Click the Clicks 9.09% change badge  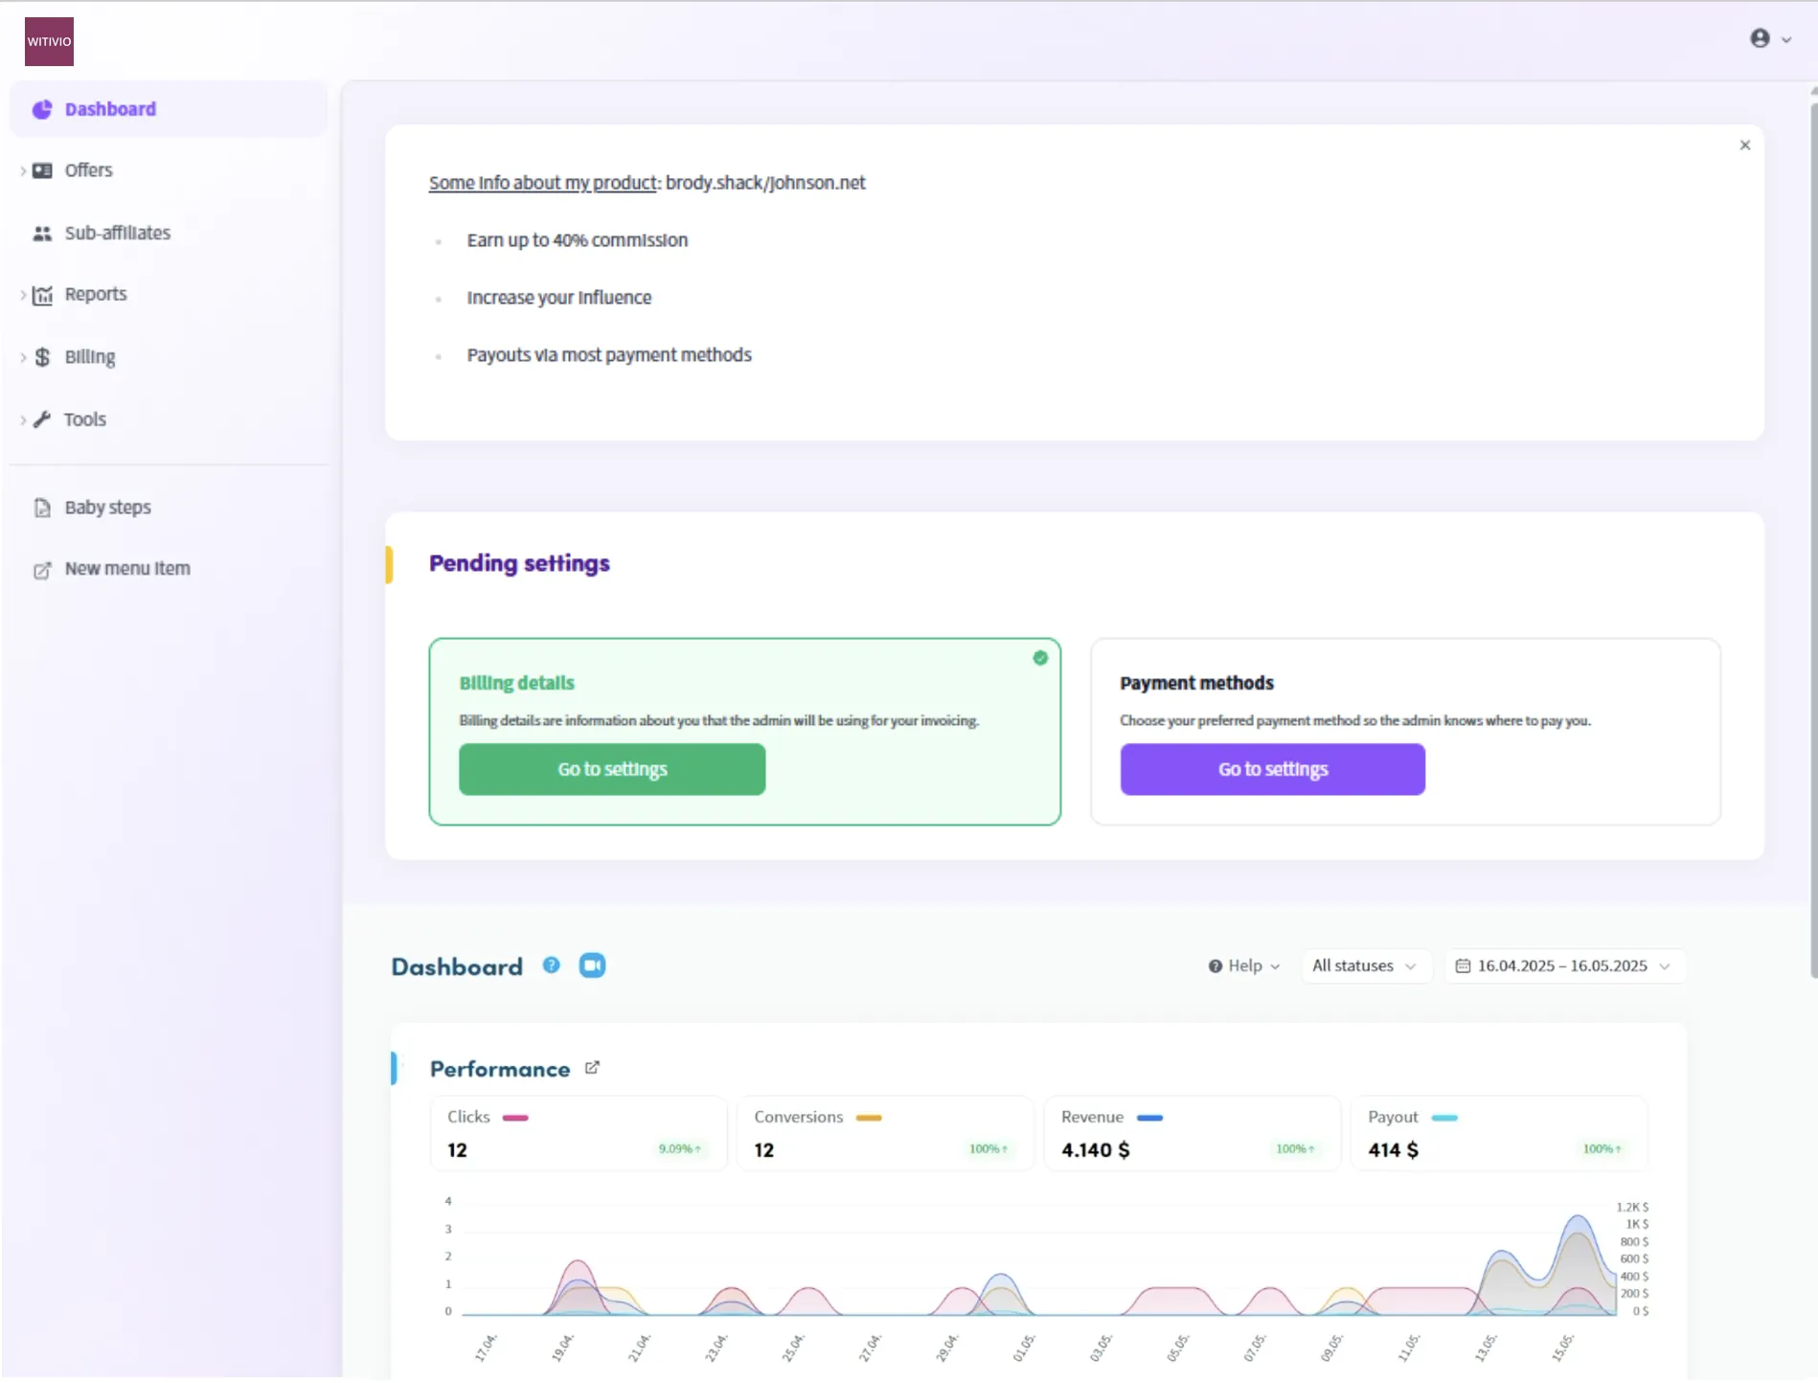[679, 1149]
